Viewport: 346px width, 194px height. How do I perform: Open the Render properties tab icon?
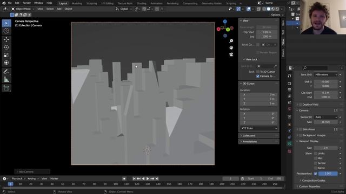click(290, 84)
